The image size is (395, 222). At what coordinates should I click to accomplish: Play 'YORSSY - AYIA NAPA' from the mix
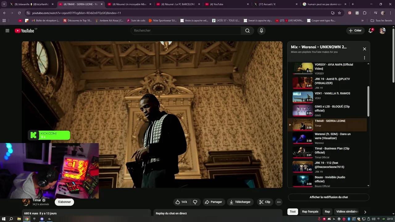tap(327, 69)
